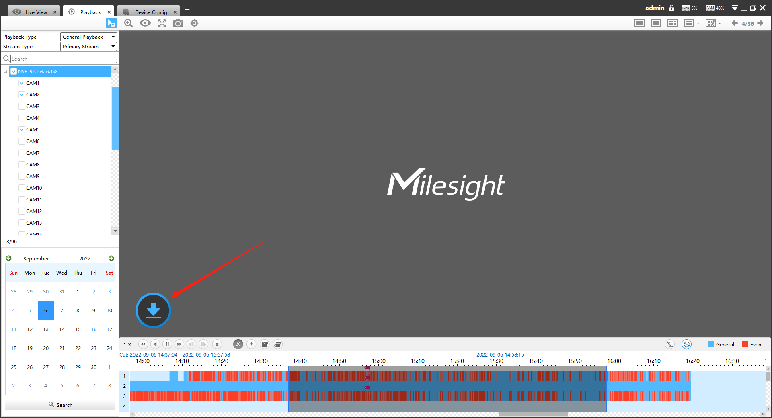Enter full screen view with the arrows icon
Screen dimensions: 772x418
pyautogui.click(x=162, y=23)
